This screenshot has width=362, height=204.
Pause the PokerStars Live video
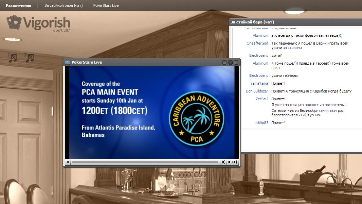(x=68, y=162)
